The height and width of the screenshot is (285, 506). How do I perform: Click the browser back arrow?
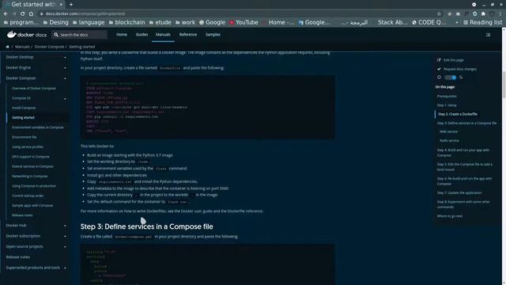coord(6,14)
